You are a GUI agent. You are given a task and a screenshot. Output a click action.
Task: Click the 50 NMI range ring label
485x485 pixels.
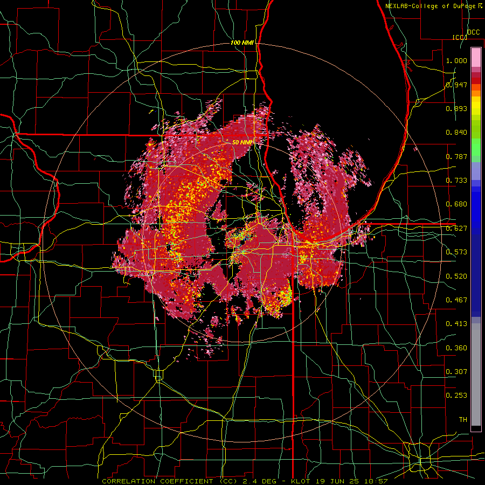(x=242, y=142)
